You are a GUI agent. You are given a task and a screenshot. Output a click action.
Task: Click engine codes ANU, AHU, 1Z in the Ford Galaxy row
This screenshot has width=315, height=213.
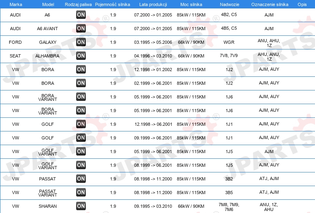pyautogui.click(x=269, y=43)
